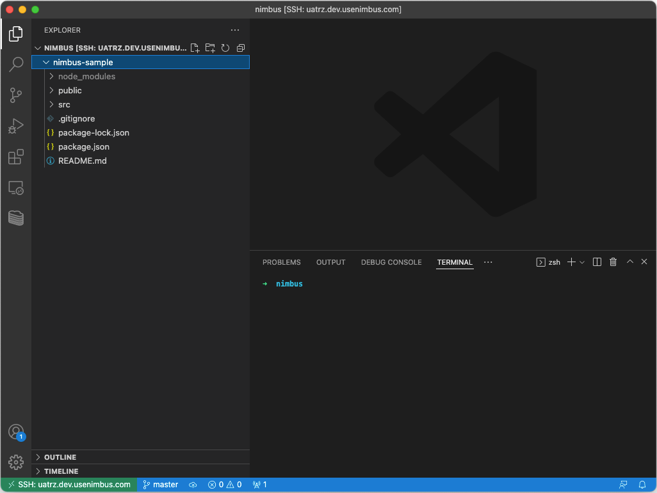This screenshot has width=657, height=493.
Task: Click the EXPLORER header title
Action: pos(62,30)
